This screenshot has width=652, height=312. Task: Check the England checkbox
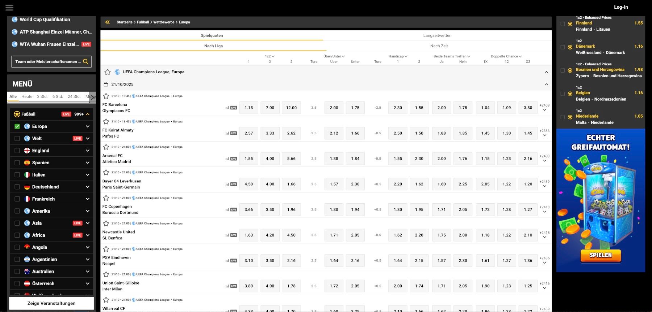click(x=17, y=151)
